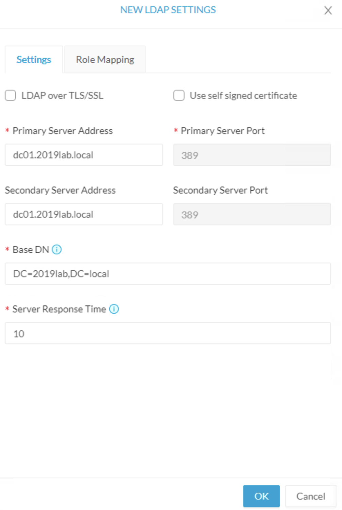This screenshot has height=510, width=342.
Task: Click the Server Response Time info icon
Action: coord(114,309)
